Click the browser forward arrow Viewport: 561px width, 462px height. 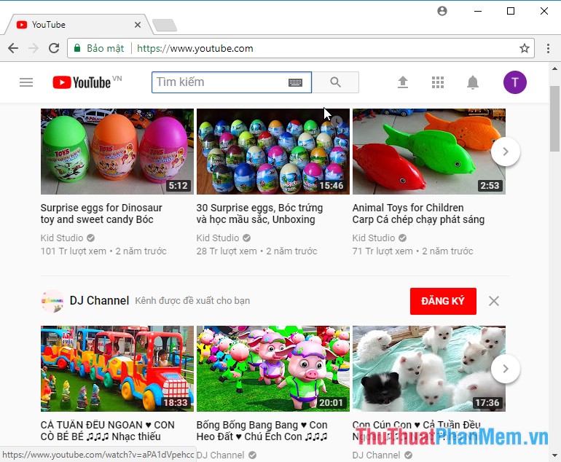(x=34, y=48)
